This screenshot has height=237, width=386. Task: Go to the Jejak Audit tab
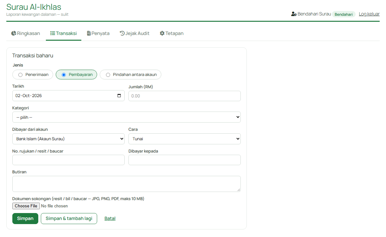134,33
